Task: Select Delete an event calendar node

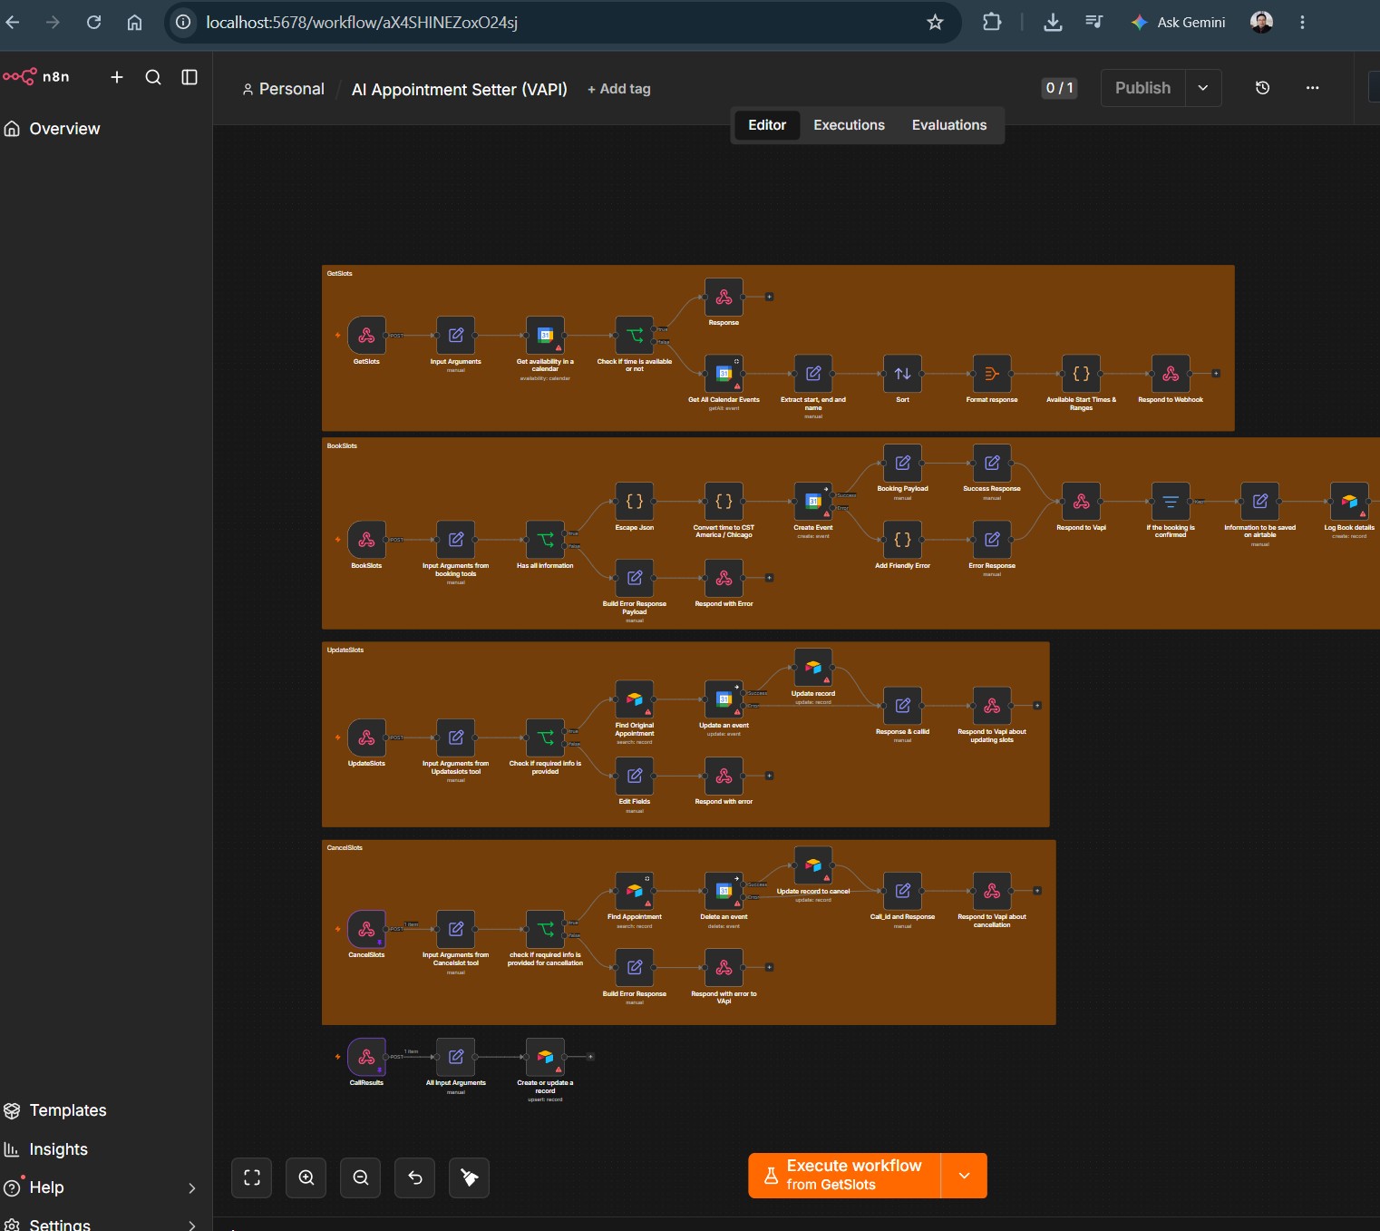Action: tap(724, 891)
